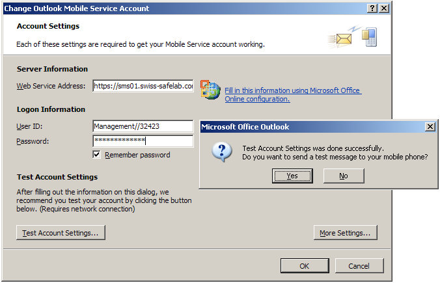Toggle the Remember password checkbox
440x283 pixels.
point(97,155)
